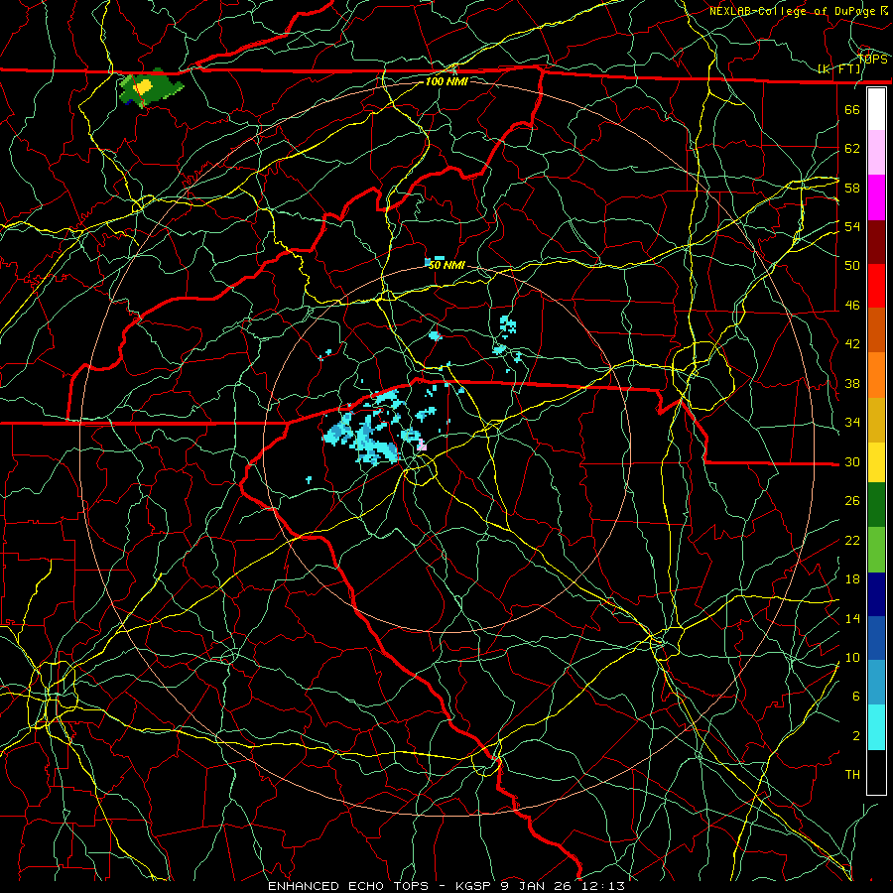Click the '10' legend value
Image resolution: width=893 pixels, height=893 pixels.
[x=852, y=658]
